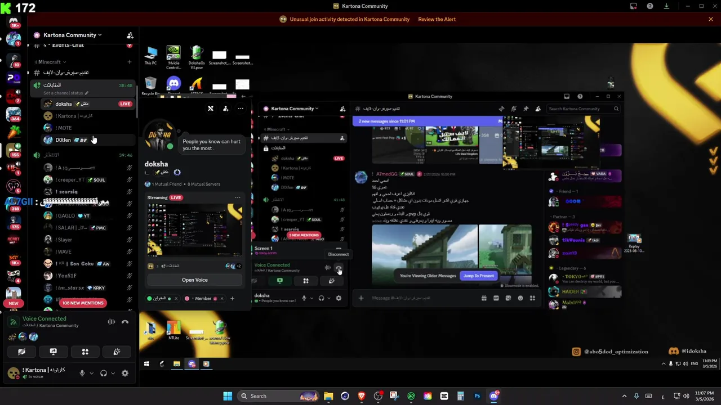Open Discord taskbar icon
The height and width of the screenshot is (405, 721).
494,396
